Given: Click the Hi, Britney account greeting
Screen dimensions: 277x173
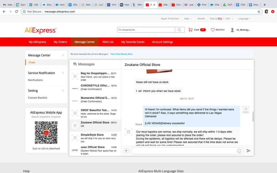Looking at the screenshot, I should click(x=243, y=30).
